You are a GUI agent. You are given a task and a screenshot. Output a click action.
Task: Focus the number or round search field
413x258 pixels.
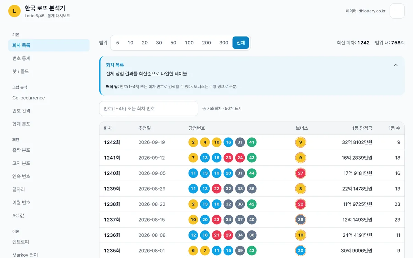pyautogui.click(x=149, y=108)
